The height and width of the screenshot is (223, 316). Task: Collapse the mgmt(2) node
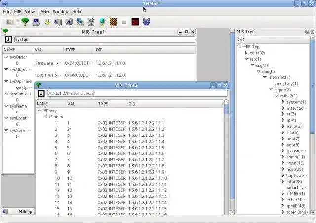pyautogui.click(x=271, y=90)
